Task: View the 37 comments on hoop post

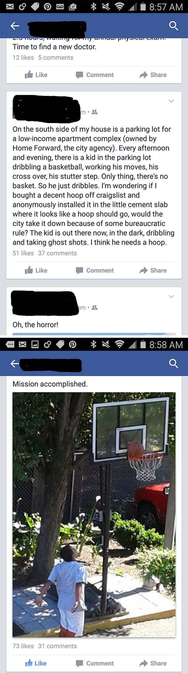Action: 57,253
